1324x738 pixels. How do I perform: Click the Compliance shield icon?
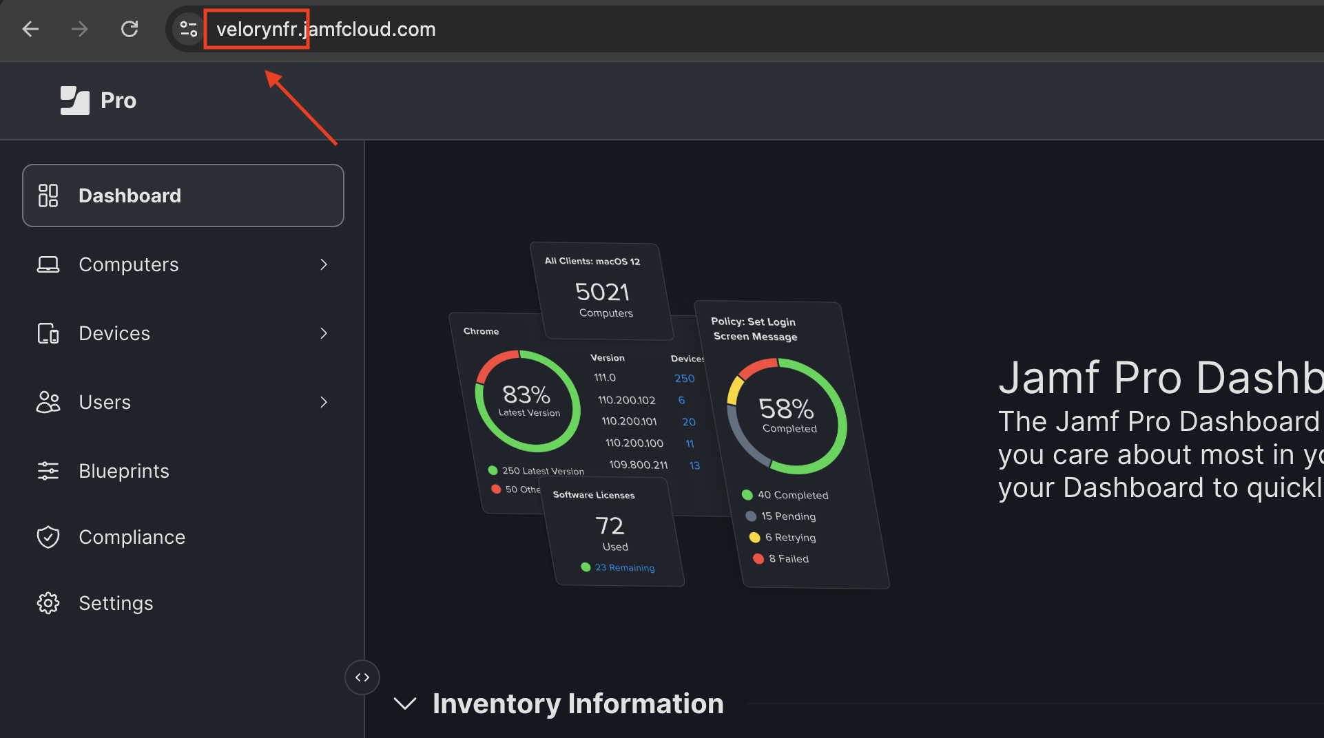click(x=48, y=537)
